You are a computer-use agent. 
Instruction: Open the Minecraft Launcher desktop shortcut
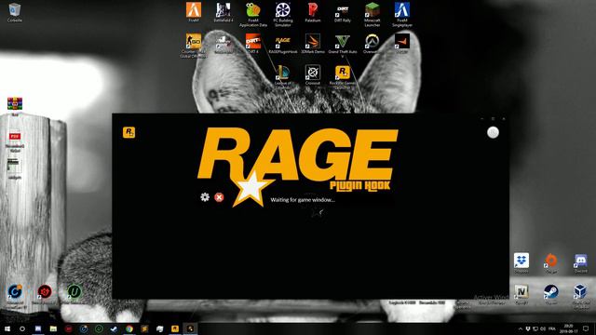point(372,15)
